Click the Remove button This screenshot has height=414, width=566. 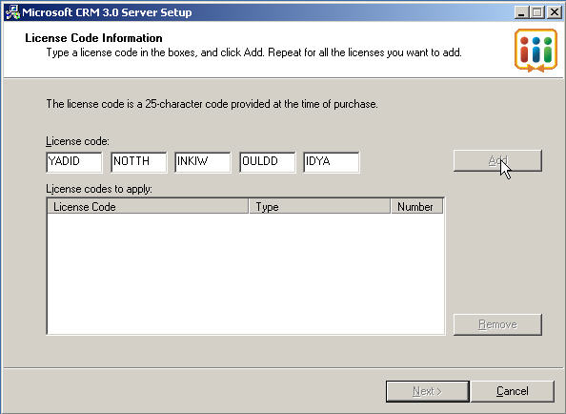tap(497, 324)
